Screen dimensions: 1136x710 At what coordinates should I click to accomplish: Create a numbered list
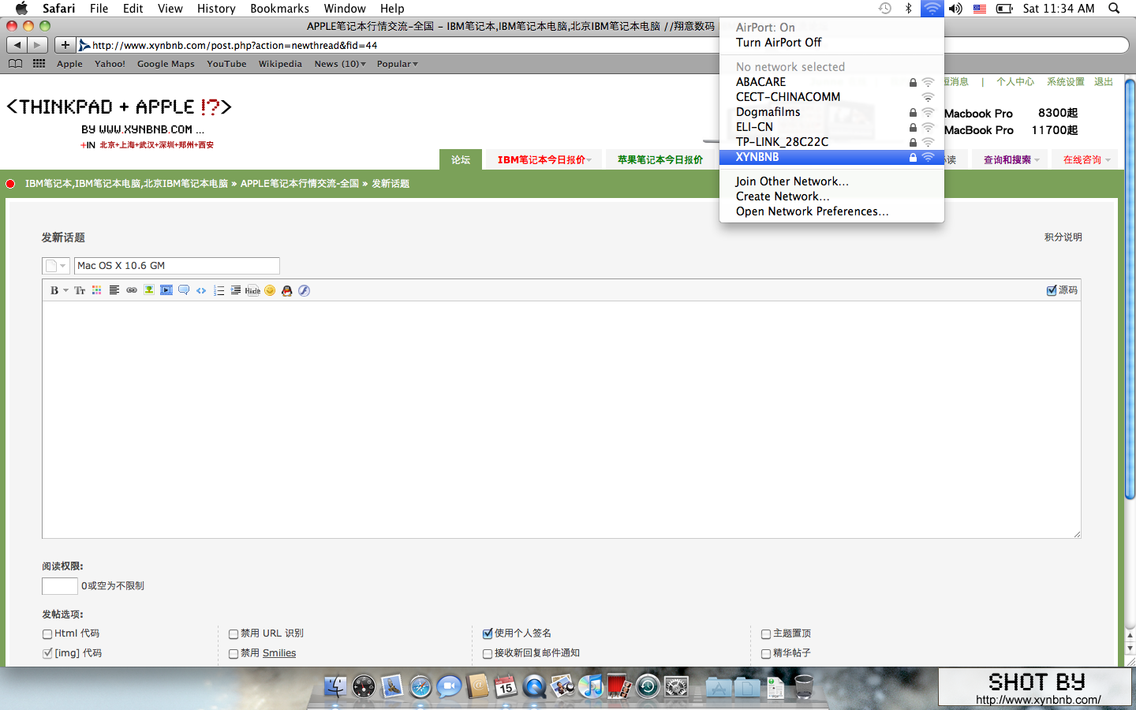219,290
